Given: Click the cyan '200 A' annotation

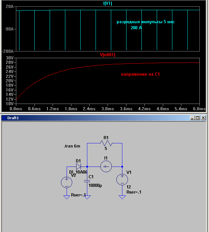Looking at the screenshot, I should pos(136,28).
